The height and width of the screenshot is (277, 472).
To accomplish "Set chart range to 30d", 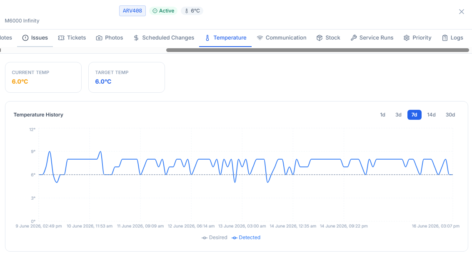I will 450,115.
